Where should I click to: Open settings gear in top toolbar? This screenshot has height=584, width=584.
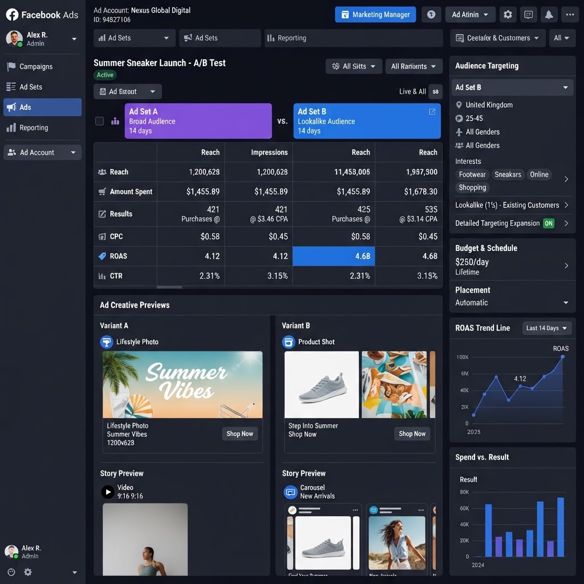point(507,14)
